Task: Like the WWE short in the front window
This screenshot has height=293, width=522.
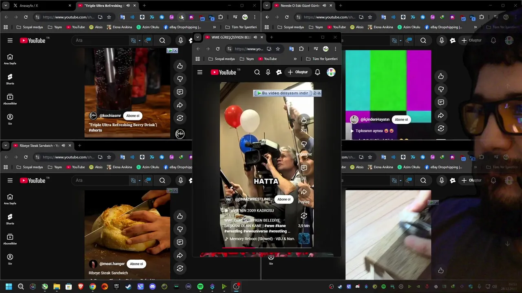Action: 304,120
